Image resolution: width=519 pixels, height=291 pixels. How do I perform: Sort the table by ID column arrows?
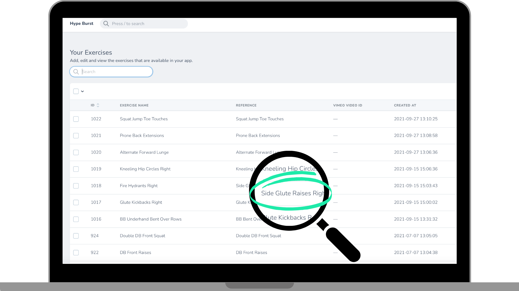tap(98, 105)
